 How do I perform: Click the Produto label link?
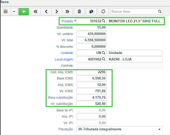click(68, 21)
